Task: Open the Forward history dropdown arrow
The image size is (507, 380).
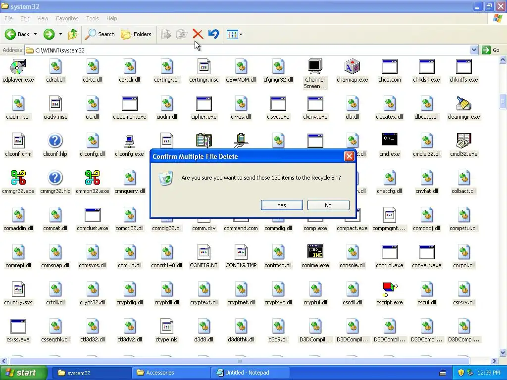Action: tap(60, 34)
